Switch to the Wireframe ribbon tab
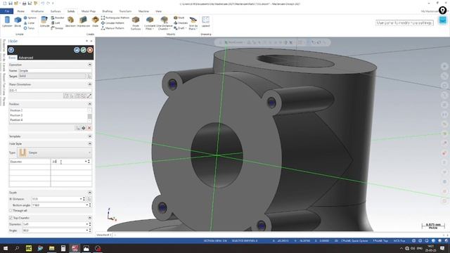Viewport: 450px width, 253px height. pyautogui.click(x=37, y=11)
